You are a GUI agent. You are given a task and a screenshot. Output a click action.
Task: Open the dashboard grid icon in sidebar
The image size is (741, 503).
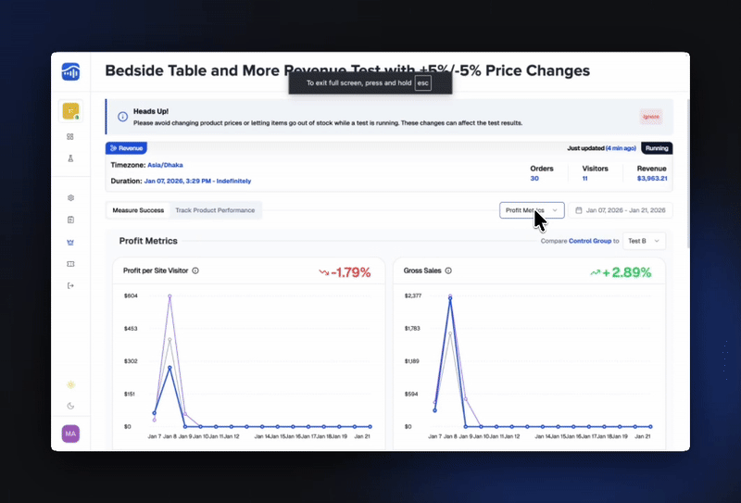point(70,136)
